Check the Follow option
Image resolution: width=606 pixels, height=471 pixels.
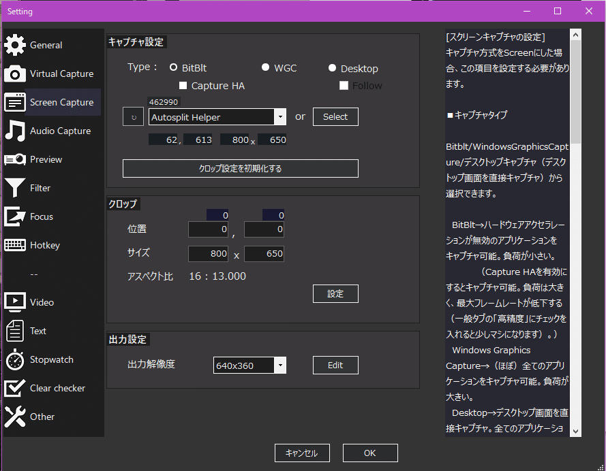(x=344, y=86)
